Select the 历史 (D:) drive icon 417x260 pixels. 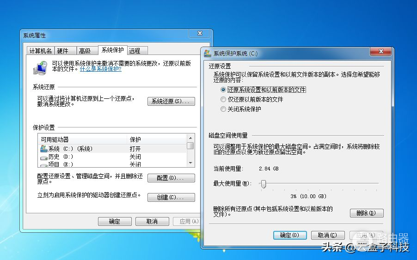(43, 157)
